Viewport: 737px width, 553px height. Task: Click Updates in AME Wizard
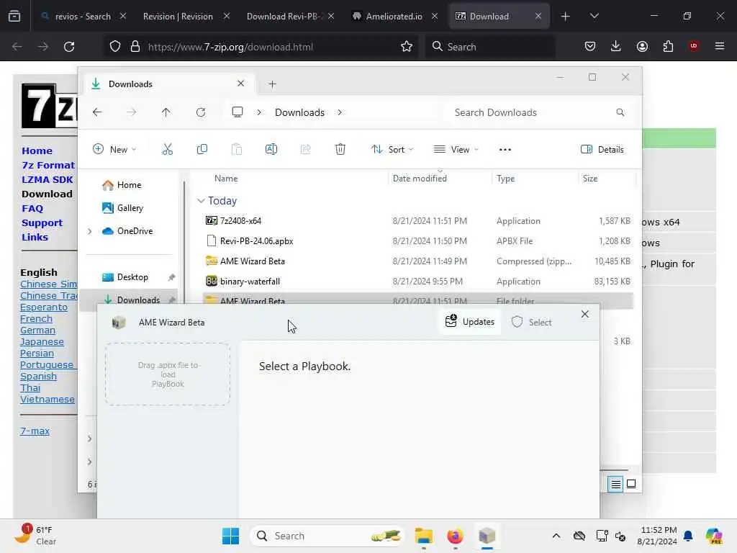pyautogui.click(x=469, y=322)
